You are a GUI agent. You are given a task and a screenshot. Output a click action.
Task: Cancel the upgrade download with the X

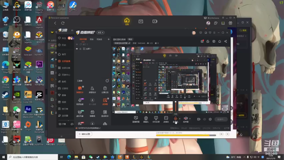(228, 134)
